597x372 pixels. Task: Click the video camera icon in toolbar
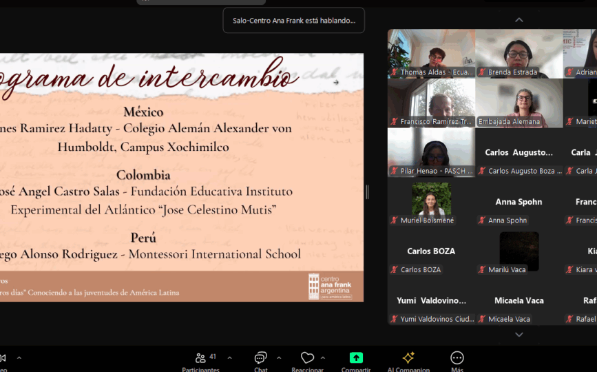click(x=2, y=358)
